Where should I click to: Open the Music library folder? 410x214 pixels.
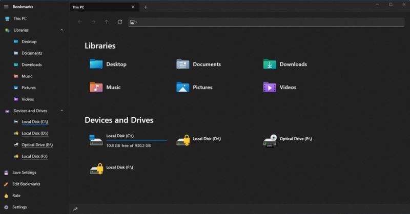[96, 87]
